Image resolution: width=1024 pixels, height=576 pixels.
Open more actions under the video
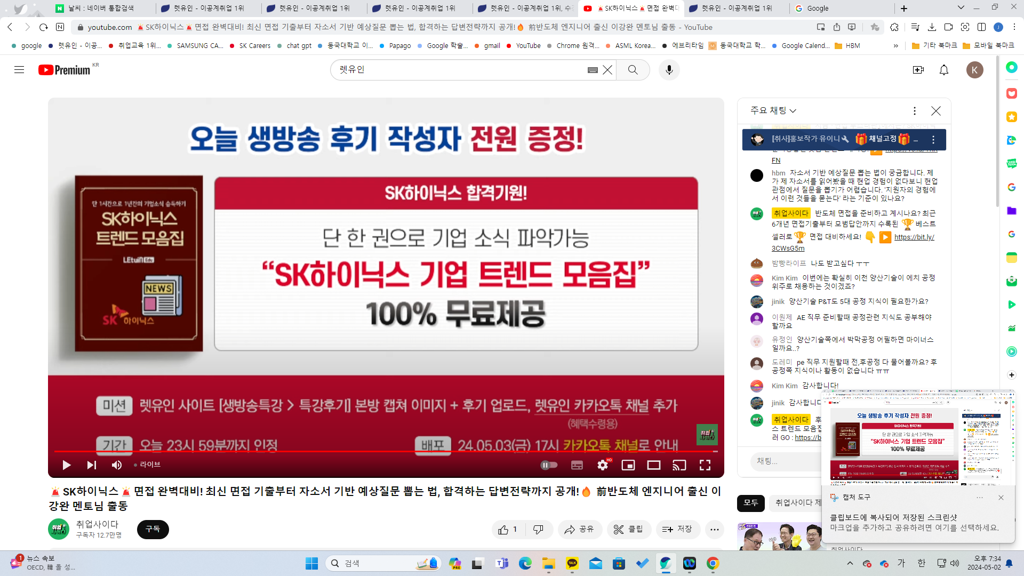[x=715, y=530]
